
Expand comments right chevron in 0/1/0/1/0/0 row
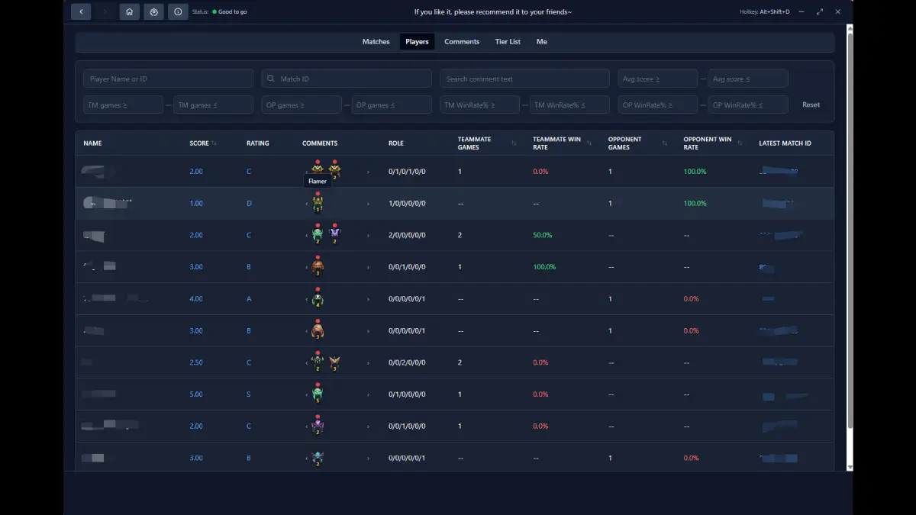pos(368,172)
